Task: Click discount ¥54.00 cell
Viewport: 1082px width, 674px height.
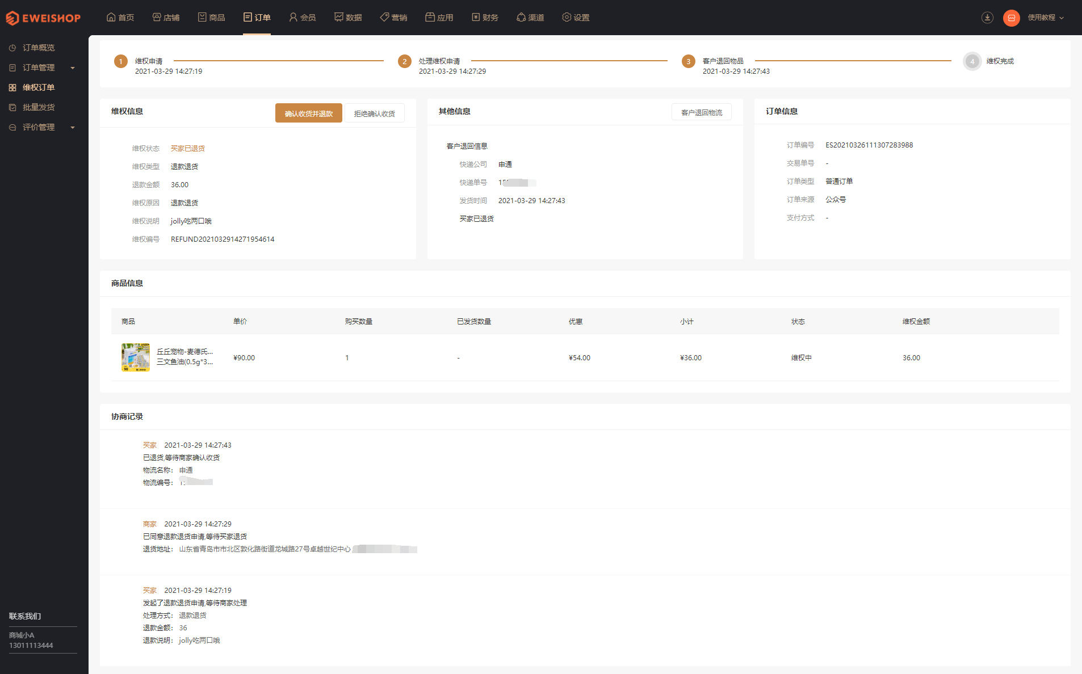Action: (580, 358)
